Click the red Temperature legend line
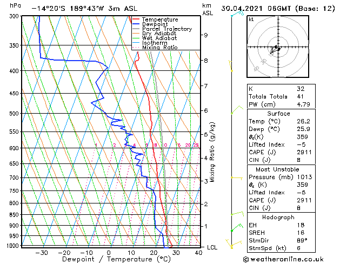This screenshot has height=263, width=340. point(136,19)
